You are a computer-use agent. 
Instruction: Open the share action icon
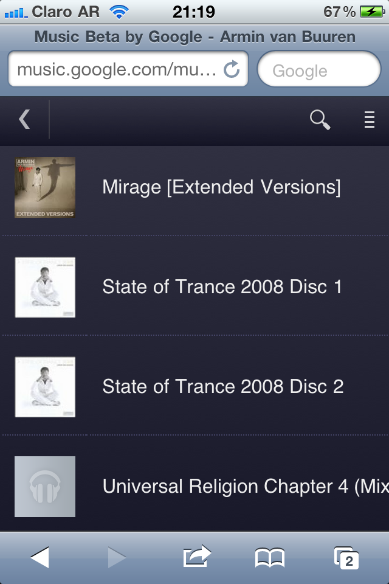(197, 557)
